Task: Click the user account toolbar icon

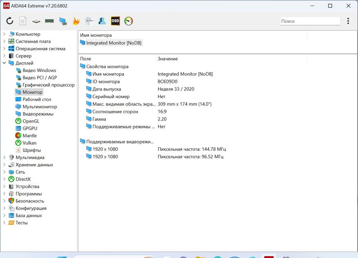Action: [102, 21]
